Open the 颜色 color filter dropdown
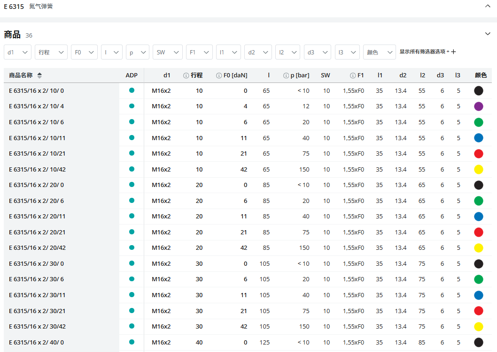This screenshot has width=497, height=352. point(380,52)
